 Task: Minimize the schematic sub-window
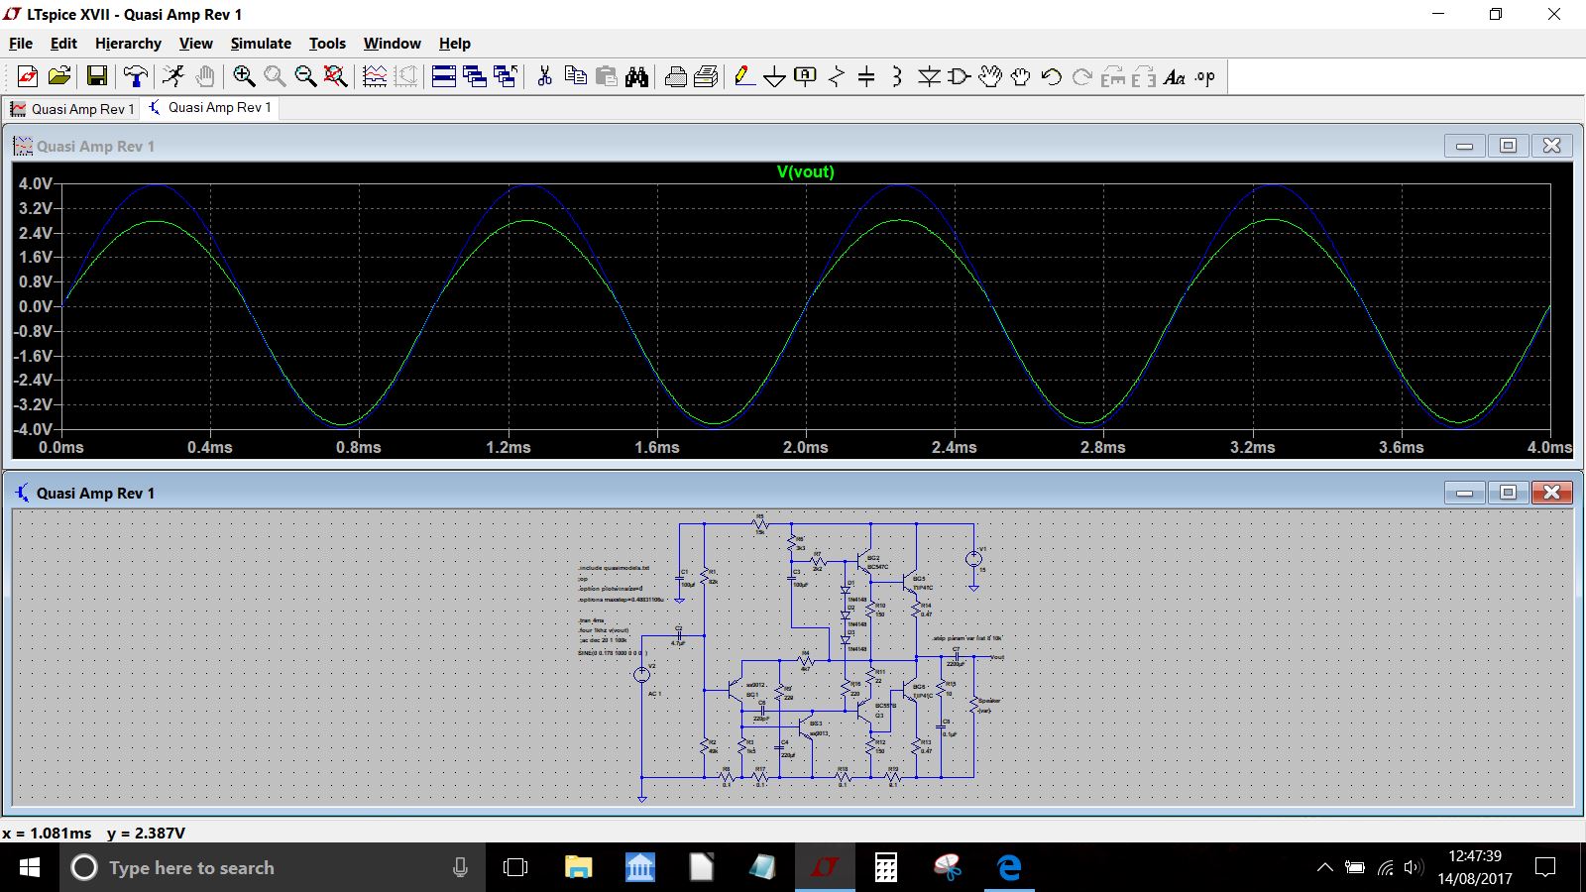tap(1464, 493)
